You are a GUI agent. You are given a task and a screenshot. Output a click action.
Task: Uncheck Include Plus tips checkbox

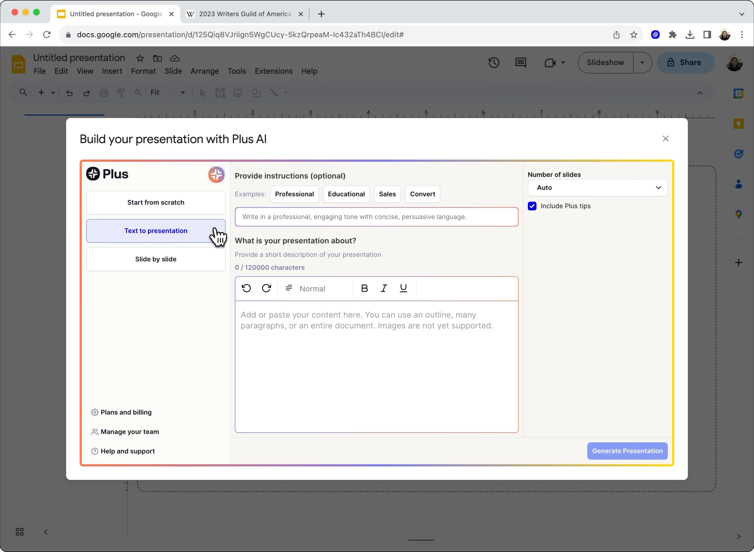pyautogui.click(x=532, y=206)
